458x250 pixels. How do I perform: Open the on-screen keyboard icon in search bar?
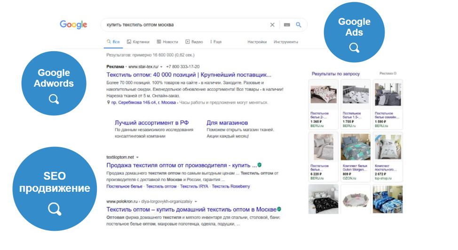287,25
